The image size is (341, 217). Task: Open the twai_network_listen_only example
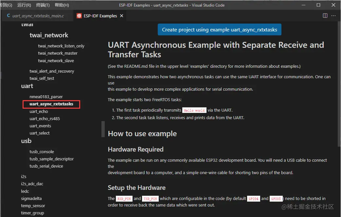[61, 46]
